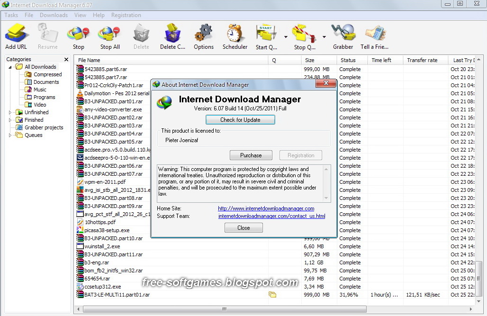Expand the Unfinished tree node
The image size is (487, 316).
10,112
